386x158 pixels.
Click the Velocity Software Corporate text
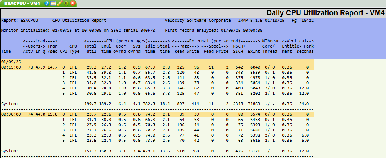pos(198,21)
